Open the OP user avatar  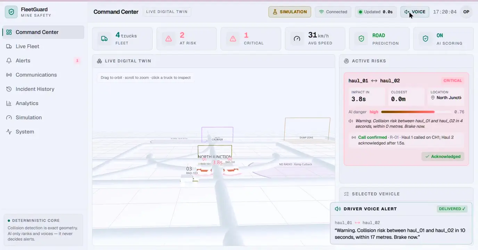[466, 12]
